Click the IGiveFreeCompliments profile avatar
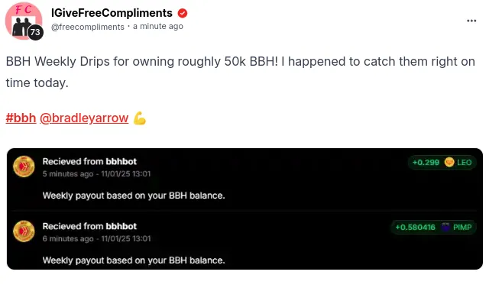This screenshot has width=489, height=291. point(24,21)
